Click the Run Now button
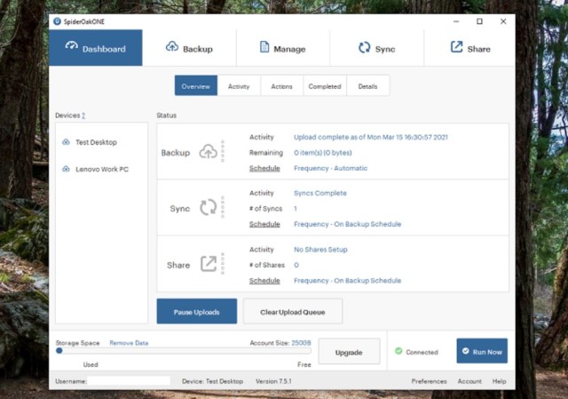This screenshot has height=399, width=568. (482, 351)
